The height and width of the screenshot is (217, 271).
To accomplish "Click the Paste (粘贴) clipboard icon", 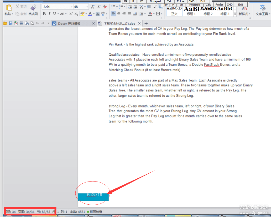I will tap(9, 8).
